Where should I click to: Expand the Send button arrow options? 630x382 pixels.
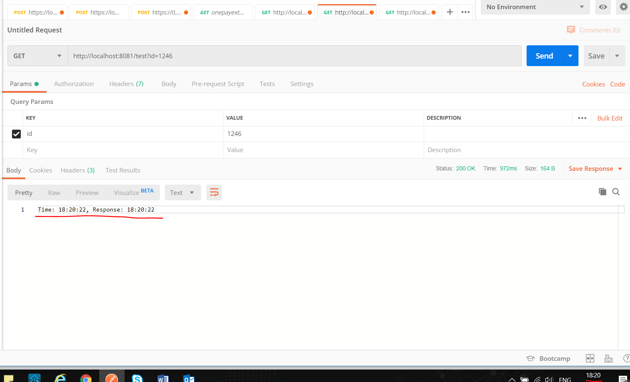[570, 56]
